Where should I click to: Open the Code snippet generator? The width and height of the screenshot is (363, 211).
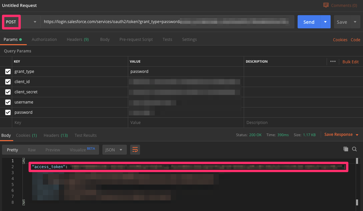tap(355, 40)
